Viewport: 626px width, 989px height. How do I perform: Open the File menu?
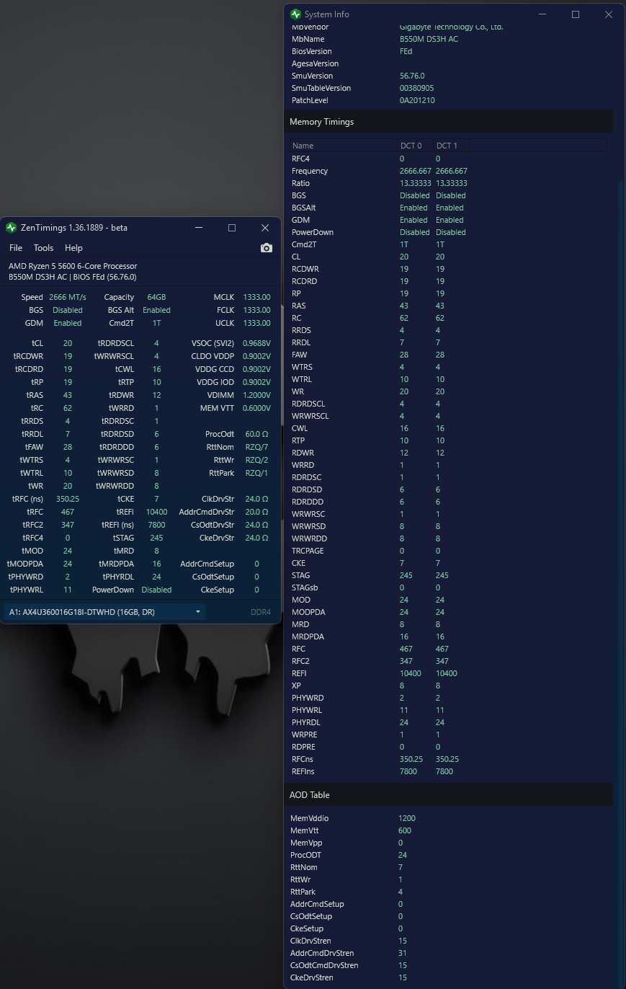coord(15,248)
